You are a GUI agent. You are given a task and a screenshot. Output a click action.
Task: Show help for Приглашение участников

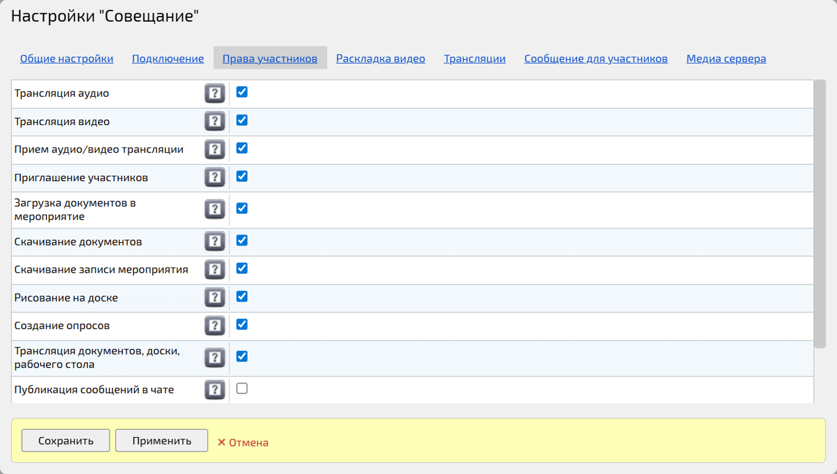coord(214,178)
